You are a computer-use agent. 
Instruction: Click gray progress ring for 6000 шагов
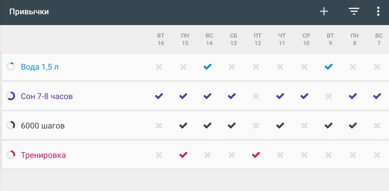(11, 126)
